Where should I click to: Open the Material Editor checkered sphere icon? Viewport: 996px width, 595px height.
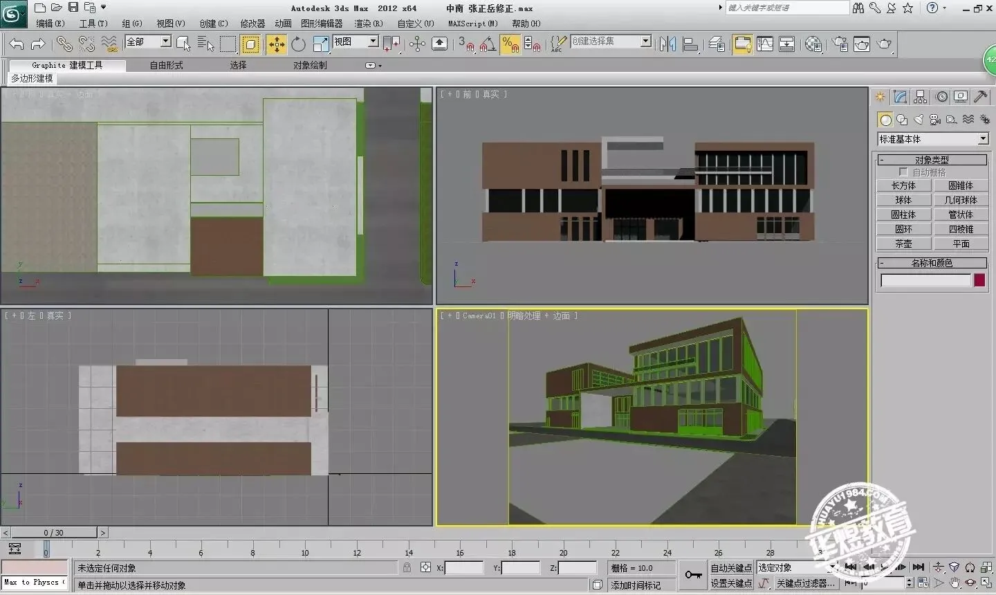pyautogui.click(x=814, y=45)
